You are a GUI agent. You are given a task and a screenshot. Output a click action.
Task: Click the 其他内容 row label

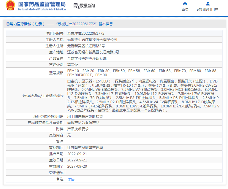56,135
